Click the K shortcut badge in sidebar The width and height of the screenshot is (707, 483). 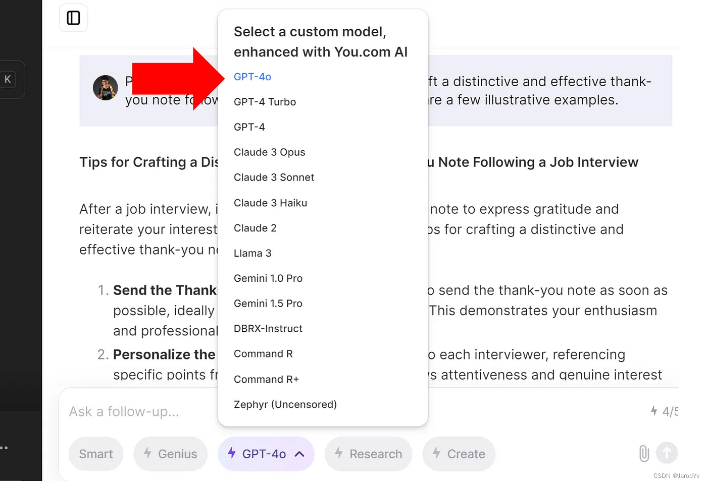pyautogui.click(x=8, y=79)
